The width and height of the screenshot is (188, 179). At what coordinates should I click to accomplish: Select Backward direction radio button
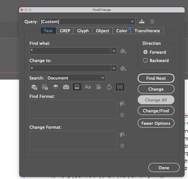click(x=145, y=60)
